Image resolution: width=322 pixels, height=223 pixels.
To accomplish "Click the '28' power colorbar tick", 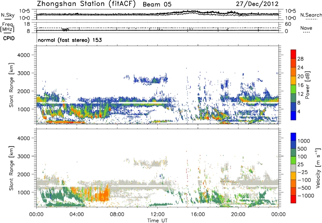I will tap(300, 59).
